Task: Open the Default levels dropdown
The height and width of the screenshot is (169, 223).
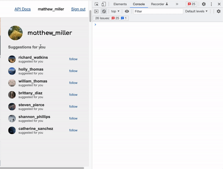Action: tap(196, 11)
